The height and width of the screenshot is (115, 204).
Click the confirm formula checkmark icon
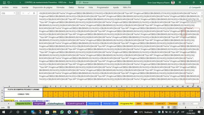(x=29, y=13)
